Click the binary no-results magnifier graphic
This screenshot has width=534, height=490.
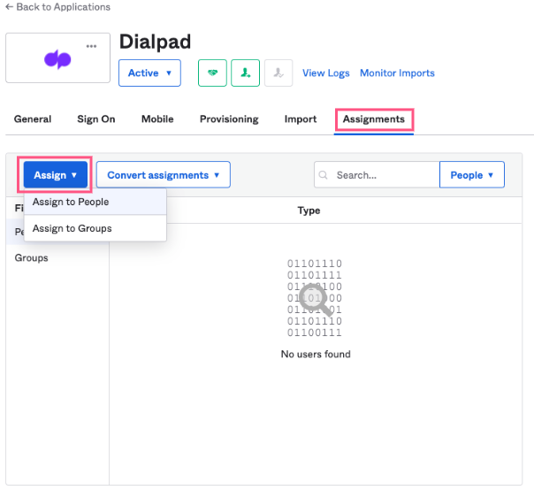pyautogui.click(x=315, y=298)
